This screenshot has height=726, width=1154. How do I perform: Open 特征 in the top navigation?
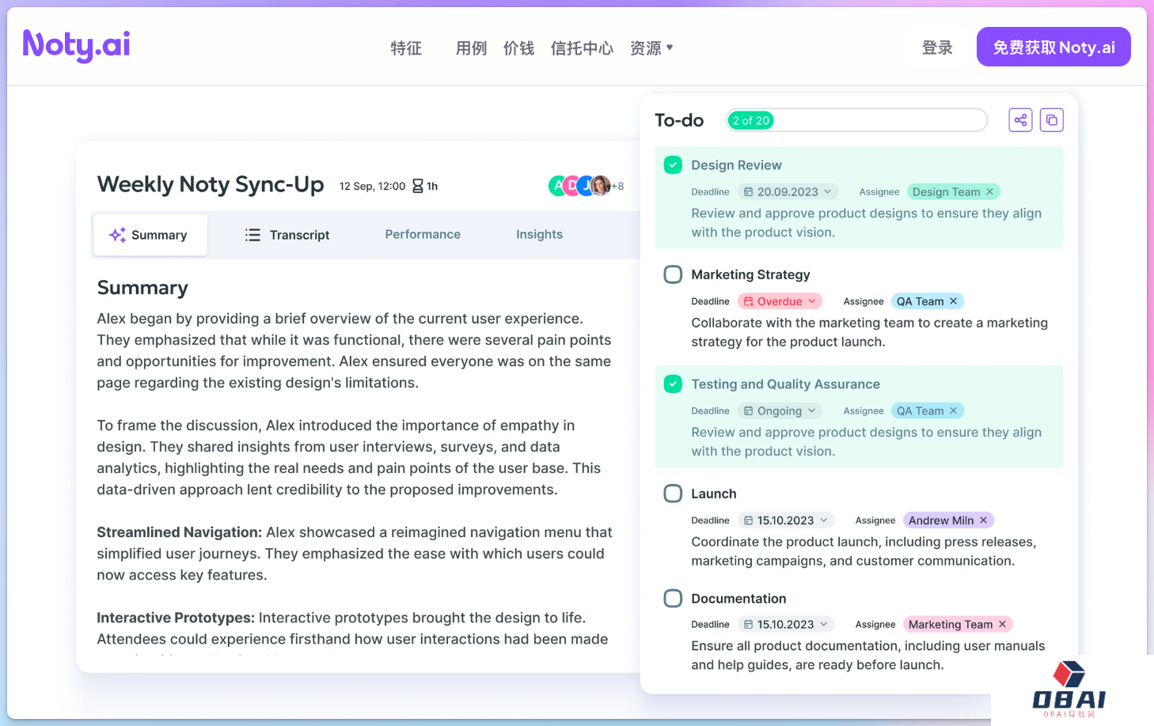pyautogui.click(x=406, y=48)
